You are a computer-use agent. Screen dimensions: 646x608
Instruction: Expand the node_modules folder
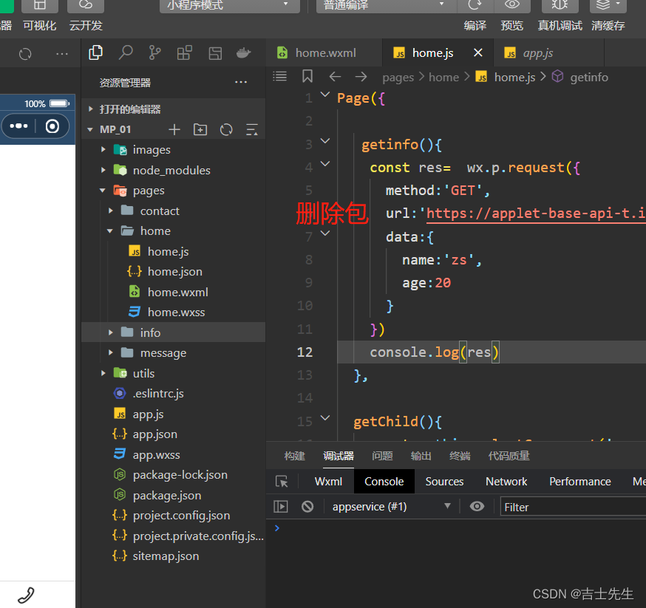[103, 170]
